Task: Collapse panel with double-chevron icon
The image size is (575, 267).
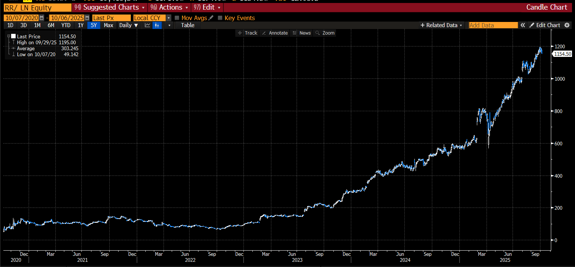Action: tap(523, 25)
